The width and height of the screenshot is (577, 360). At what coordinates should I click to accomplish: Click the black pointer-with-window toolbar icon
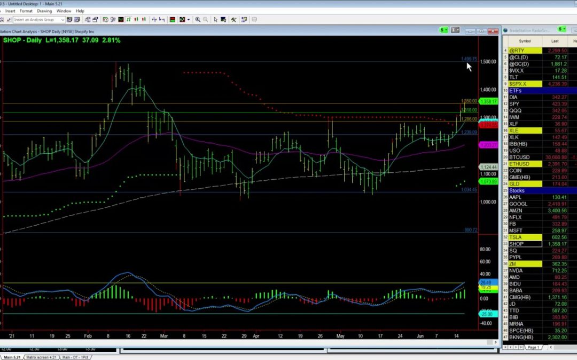pyautogui.click(x=223, y=20)
